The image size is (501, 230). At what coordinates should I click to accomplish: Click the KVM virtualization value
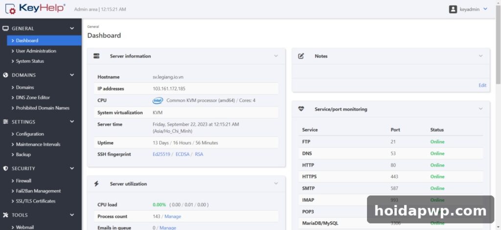(158, 113)
